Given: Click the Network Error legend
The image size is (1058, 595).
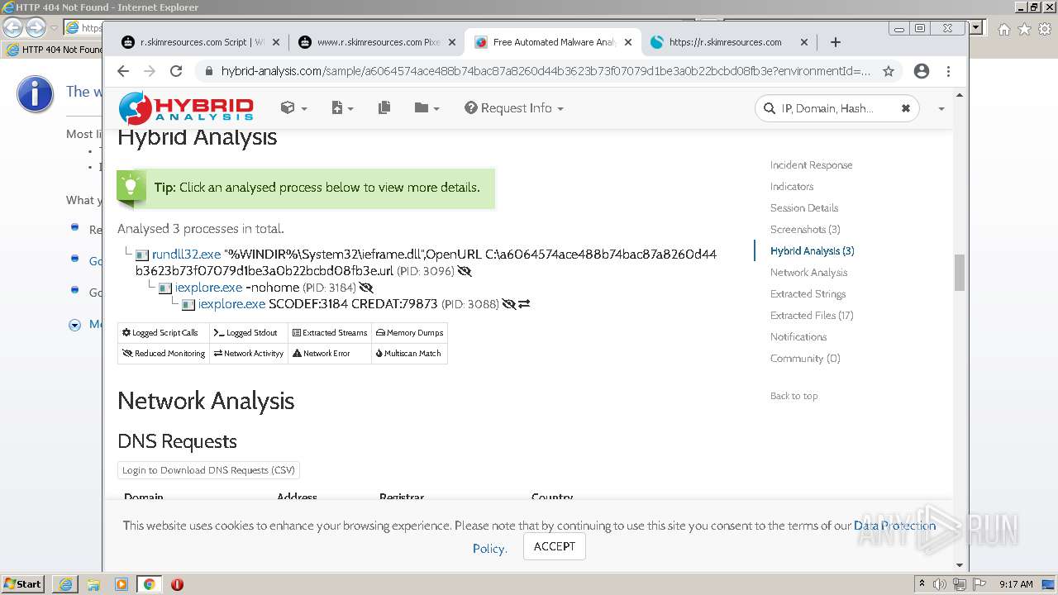Looking at the screenshot, I should click(330, 354).
